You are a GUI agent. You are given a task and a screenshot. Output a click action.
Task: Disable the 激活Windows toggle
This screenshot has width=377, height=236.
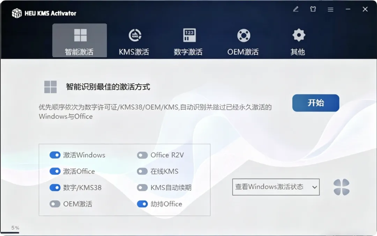tap(55, 155)
